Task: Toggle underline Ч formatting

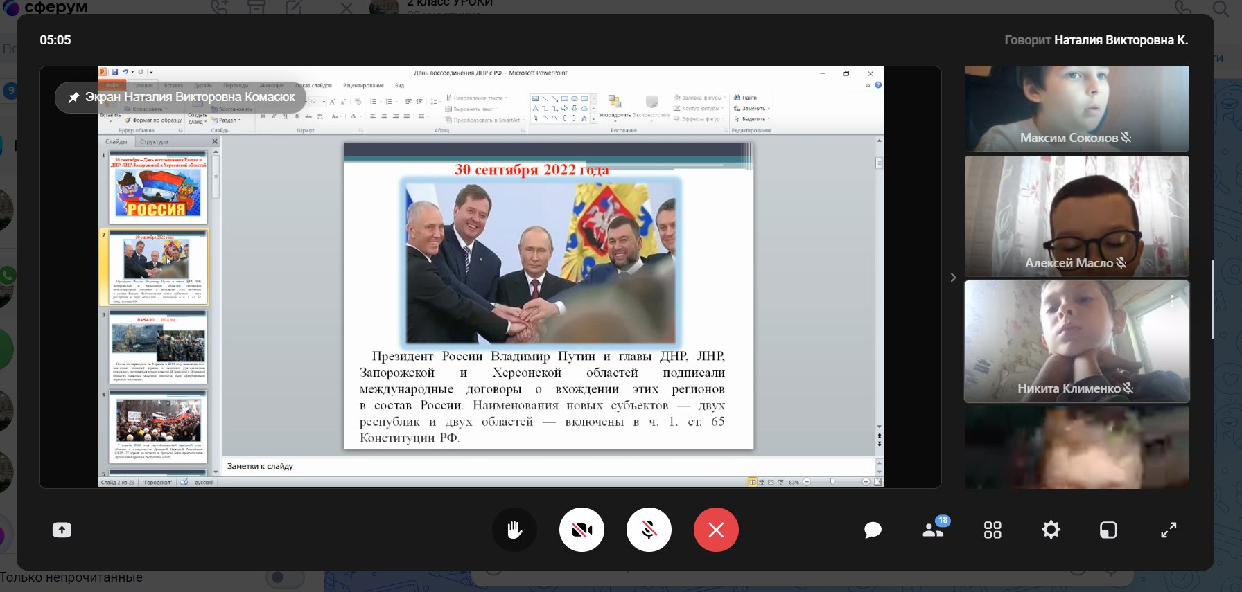Action: pos(286,116)
